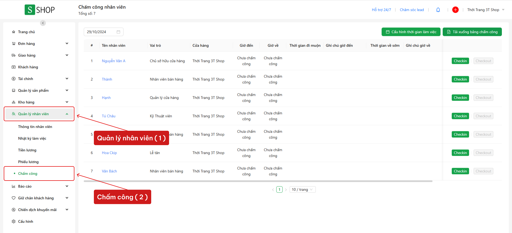Image resolution: width=512 pixels, height=233 pixels.
Task: Click the Trang chủ home icon
Action: tap(14, 32)
